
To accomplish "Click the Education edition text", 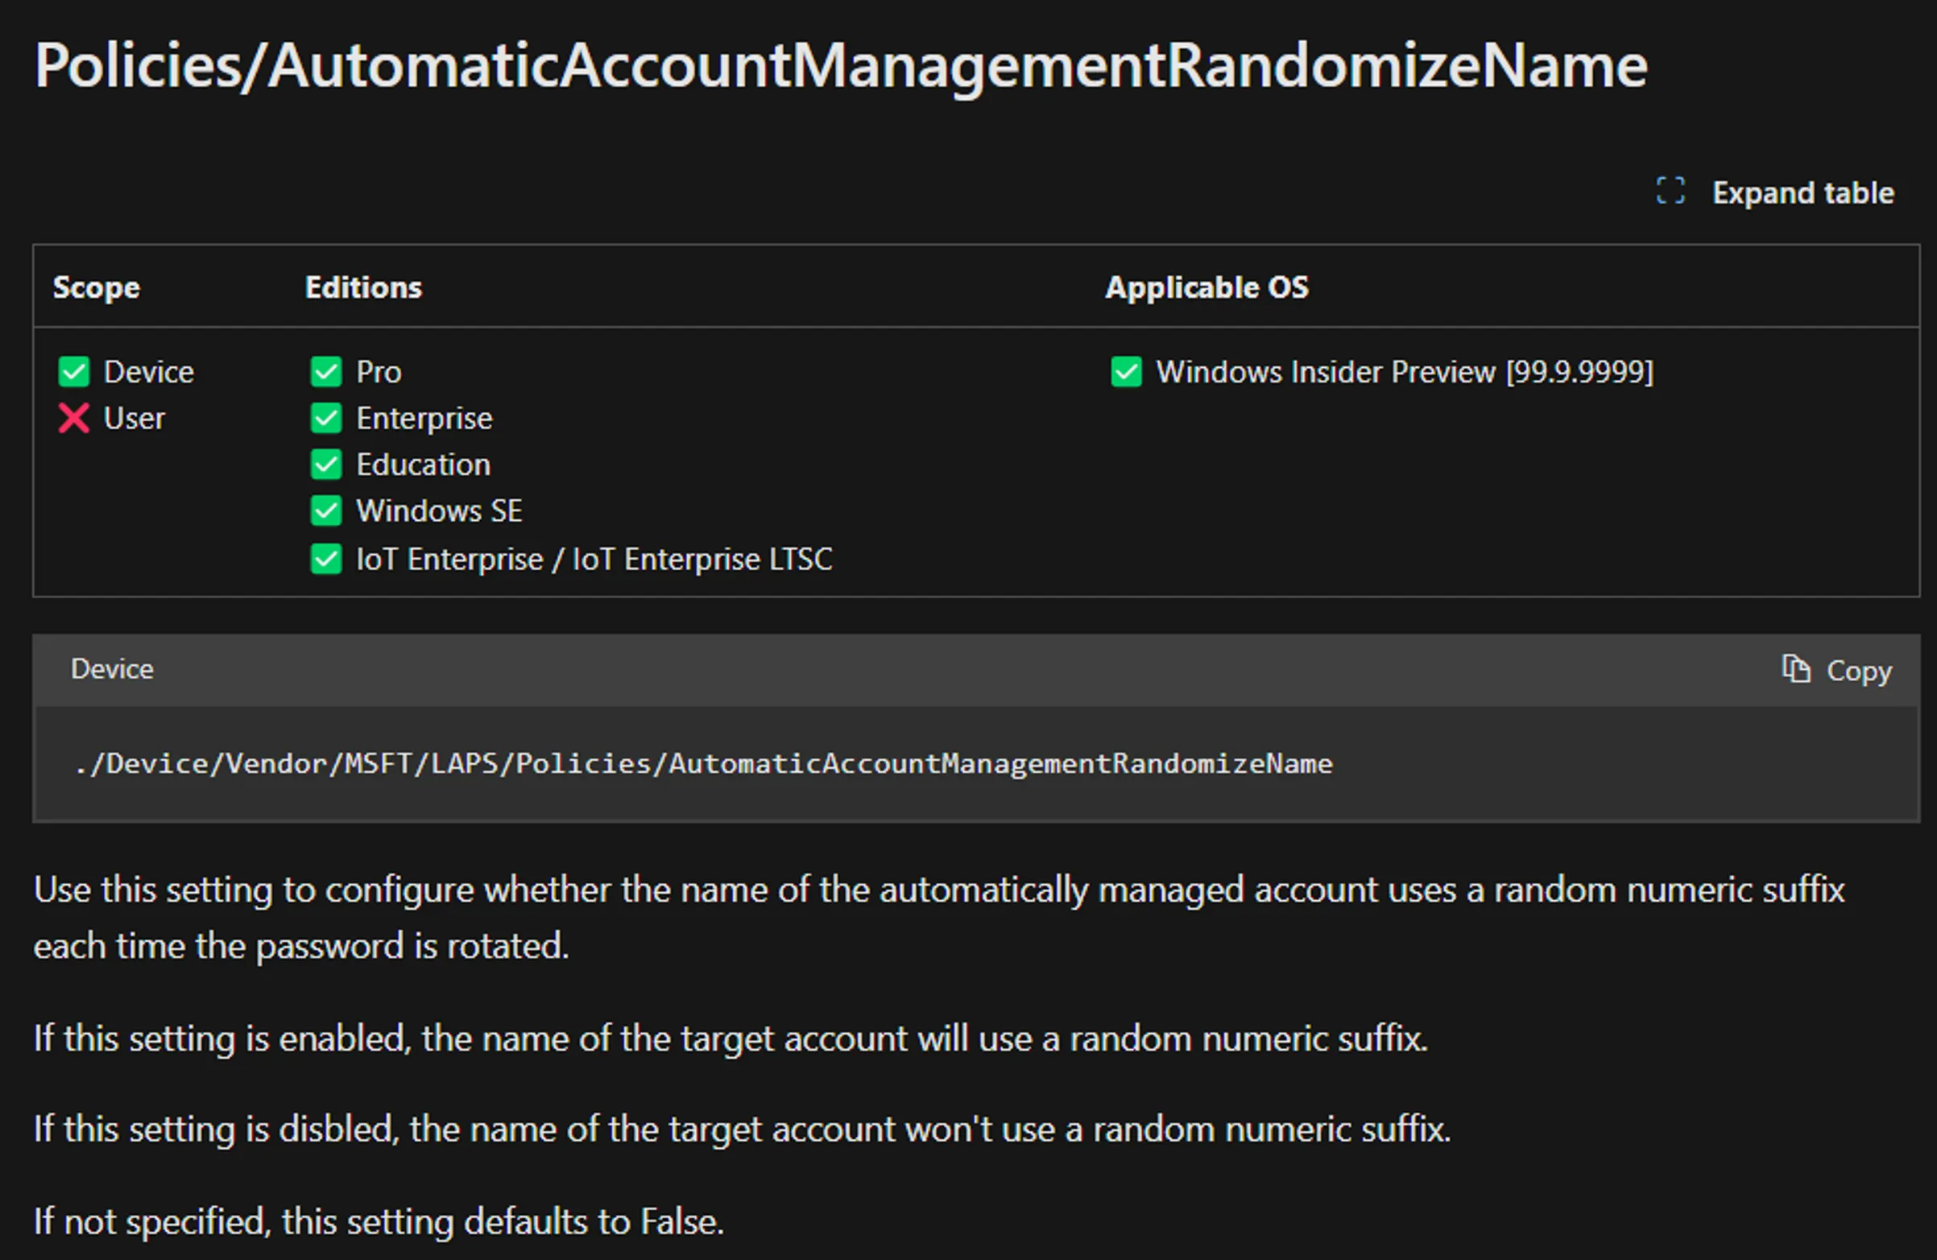I will (x=423, y=465).
